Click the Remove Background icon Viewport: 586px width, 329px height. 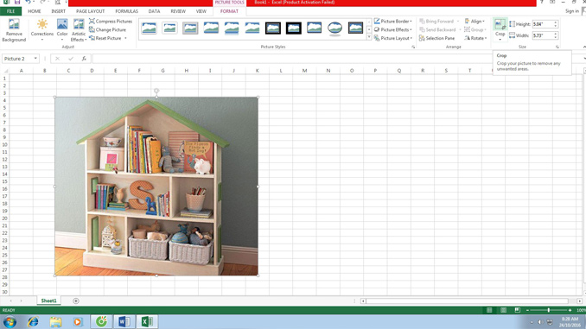pyautogui.click(x=14, y=25)
